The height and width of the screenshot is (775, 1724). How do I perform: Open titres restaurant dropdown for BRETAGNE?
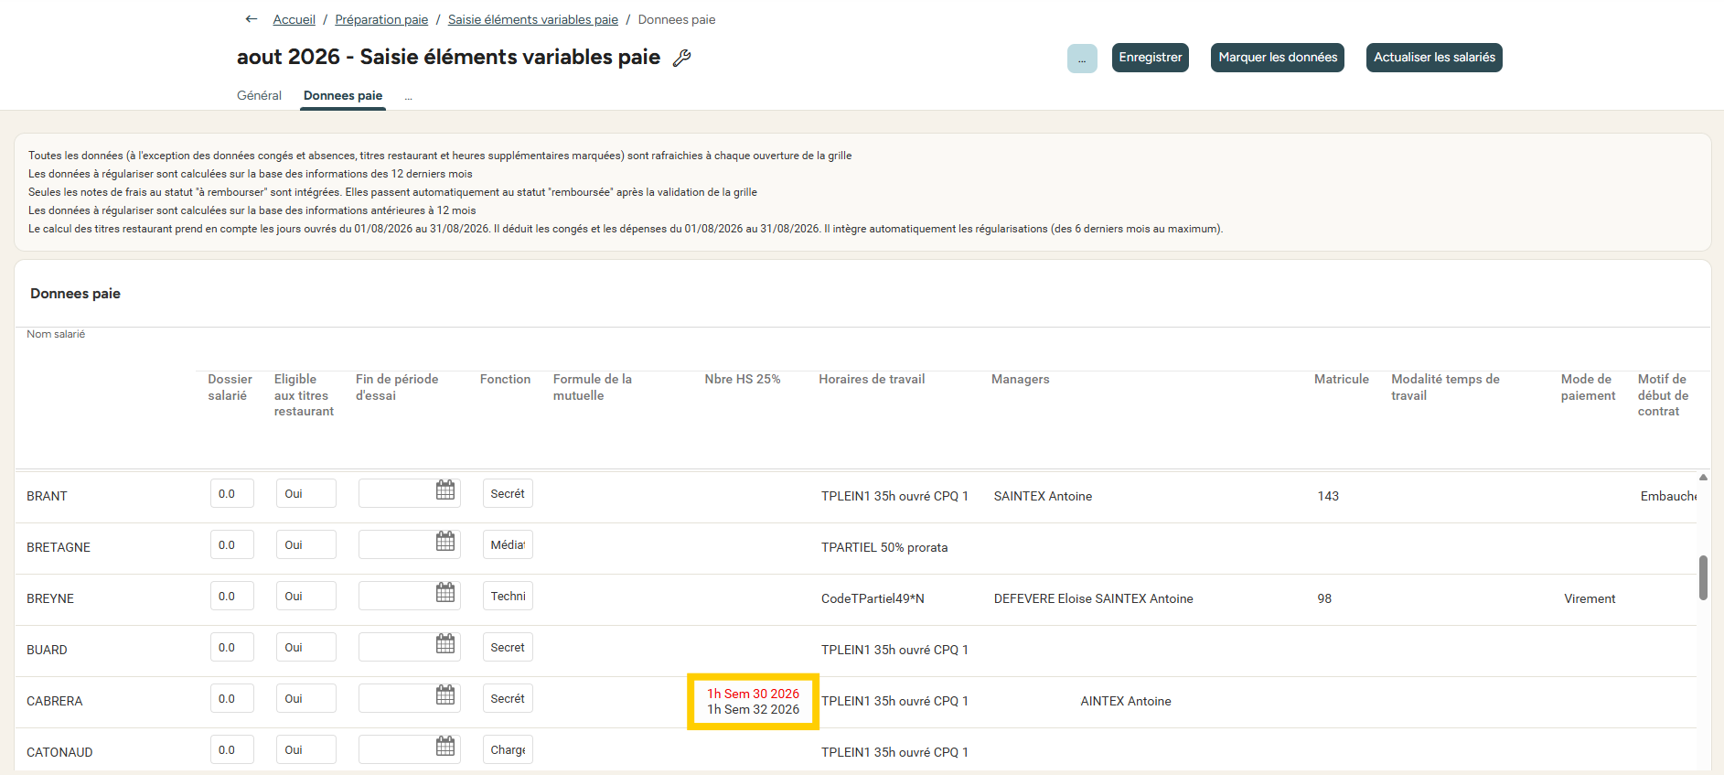pyautogui.click(x=306, y=544)
